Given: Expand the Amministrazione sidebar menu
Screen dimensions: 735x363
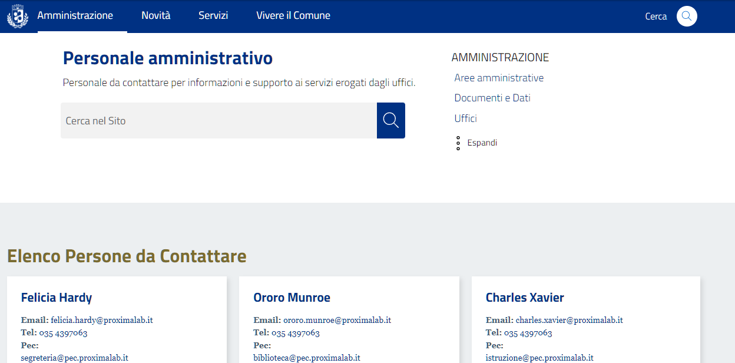Looking at the screenshot, I should tap(482, 143).
